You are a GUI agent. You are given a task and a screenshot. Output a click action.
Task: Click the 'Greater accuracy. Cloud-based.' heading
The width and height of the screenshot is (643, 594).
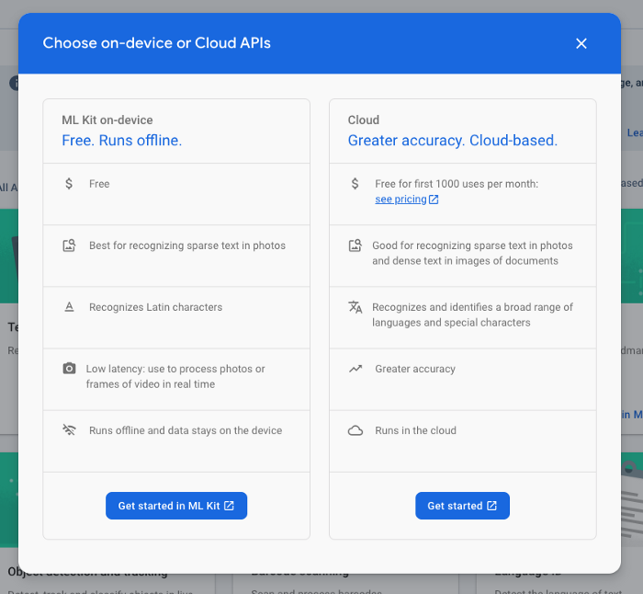click(453, 141)
